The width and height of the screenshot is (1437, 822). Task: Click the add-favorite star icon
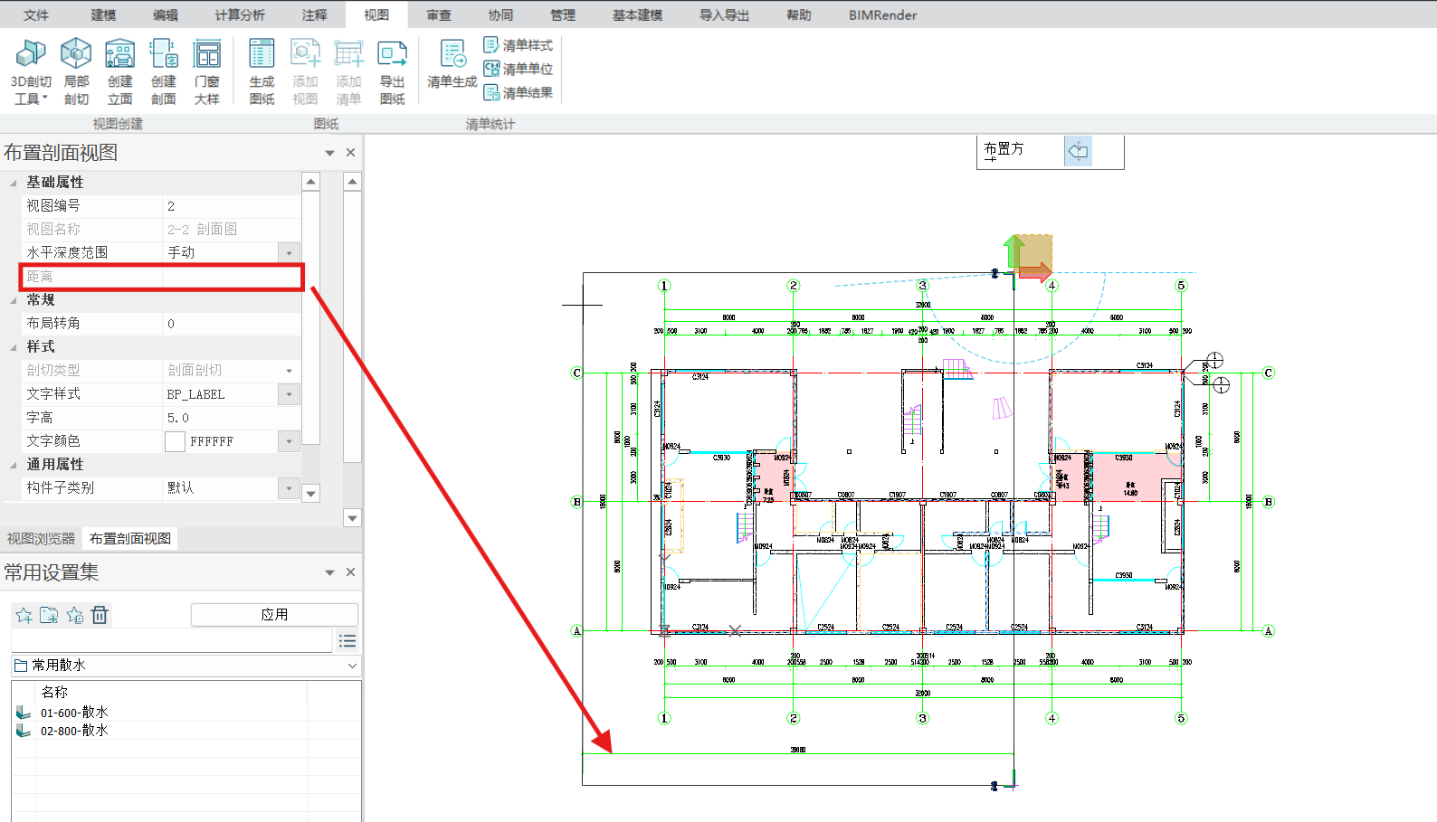pyautogui.click(x=24, y=615)
